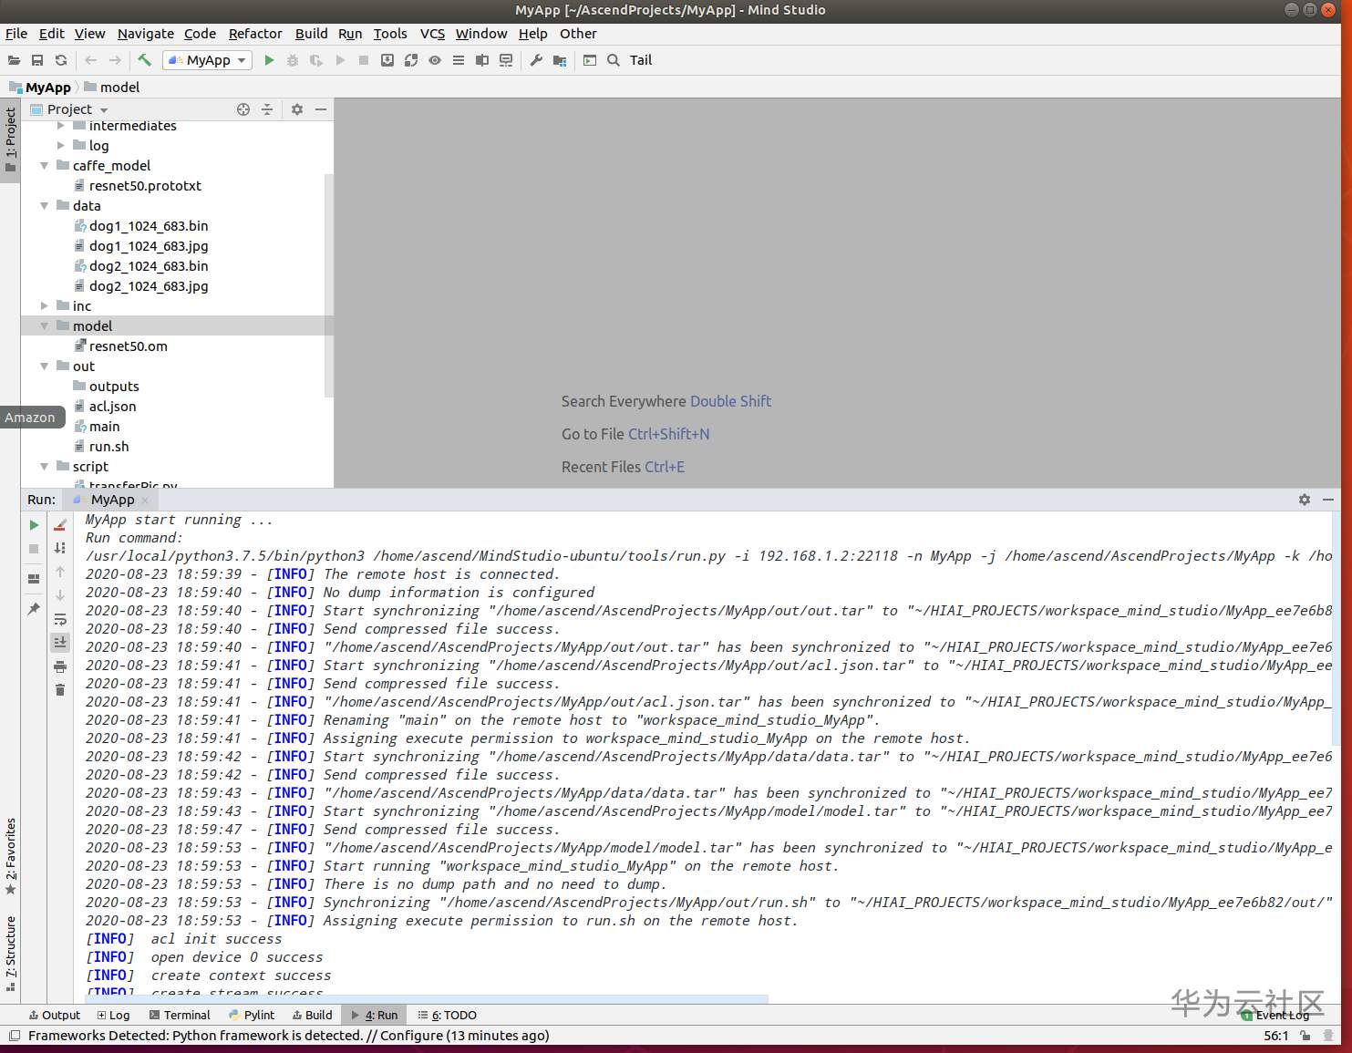Click the Run console horizontal scrollbar

pos(428,999)
